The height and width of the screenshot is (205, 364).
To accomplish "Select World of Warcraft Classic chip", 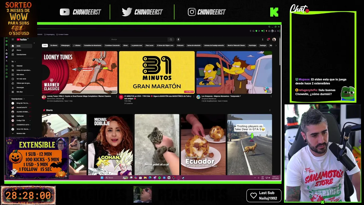I will click(236, 45).
